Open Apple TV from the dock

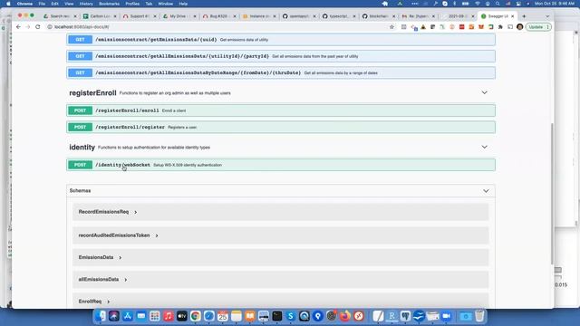coord(182,316)
